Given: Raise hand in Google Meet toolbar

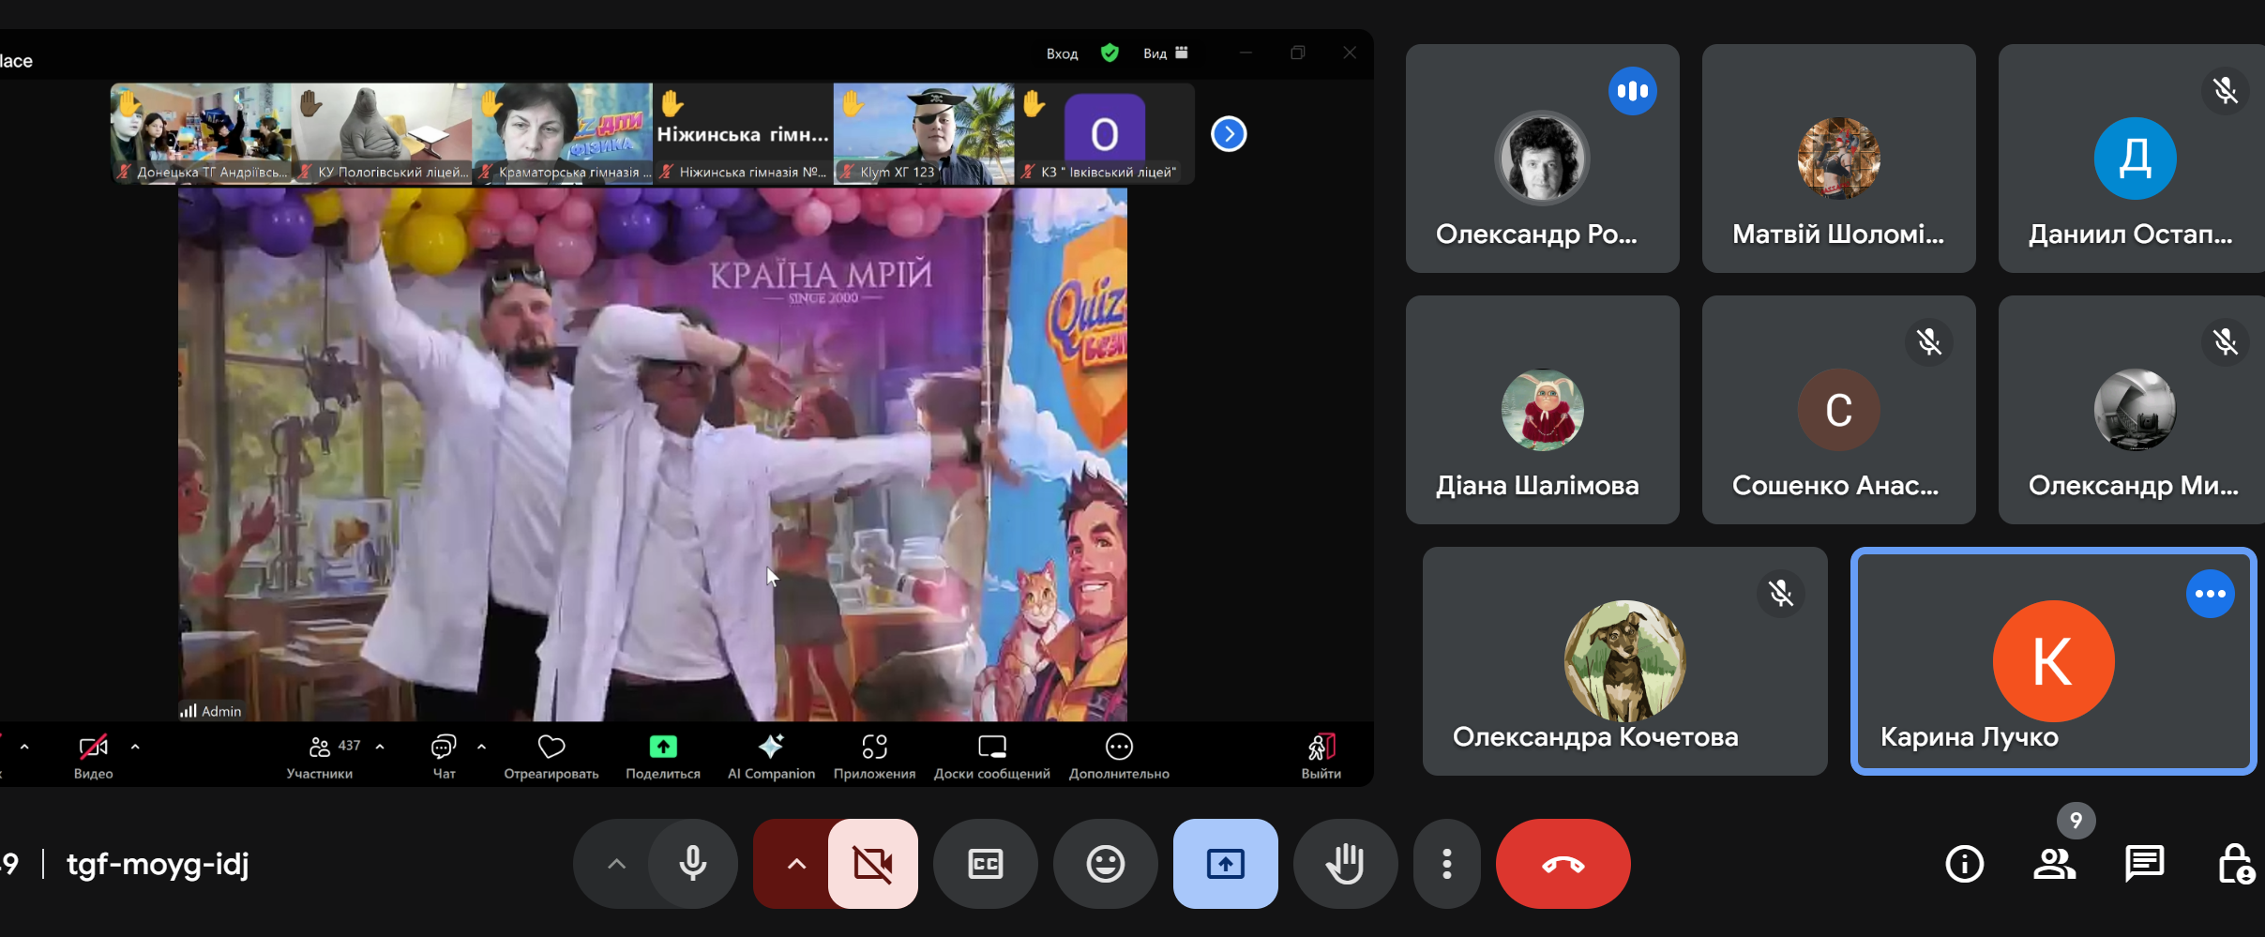Looking at the screenshot, I should tap(1345, 864).
